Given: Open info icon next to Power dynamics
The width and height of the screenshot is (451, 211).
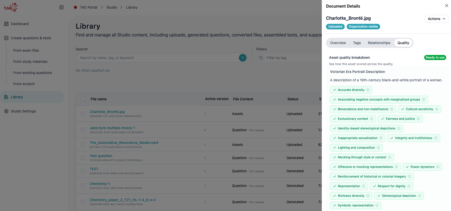Looking at the screenshot, I should coord(438,167).
